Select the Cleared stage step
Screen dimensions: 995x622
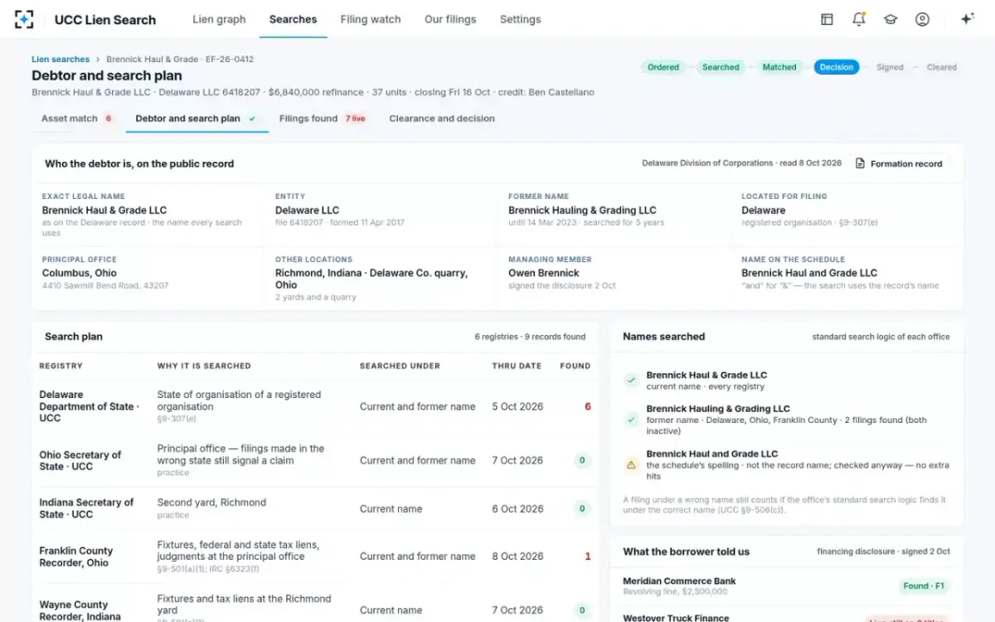[942, 67]
